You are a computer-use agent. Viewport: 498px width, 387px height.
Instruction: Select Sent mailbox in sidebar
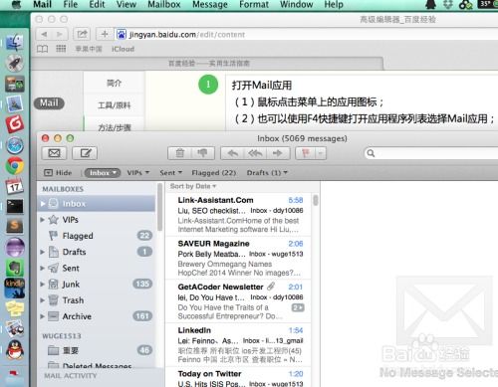point(97,268)
